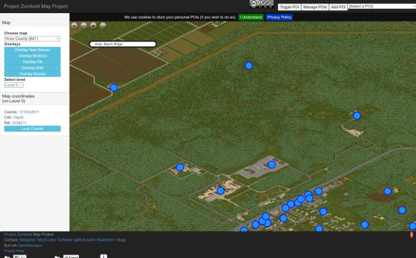Select the POI marker at the large parking lot
416x258 pixels.
click(272, 165)
